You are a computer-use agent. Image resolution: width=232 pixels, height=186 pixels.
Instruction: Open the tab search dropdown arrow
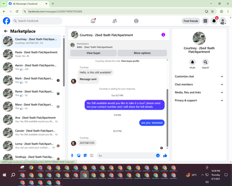tap(3, 4)
